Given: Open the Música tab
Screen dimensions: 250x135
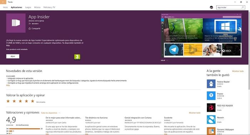Looking at the screenshot, I should click(37, 7).
